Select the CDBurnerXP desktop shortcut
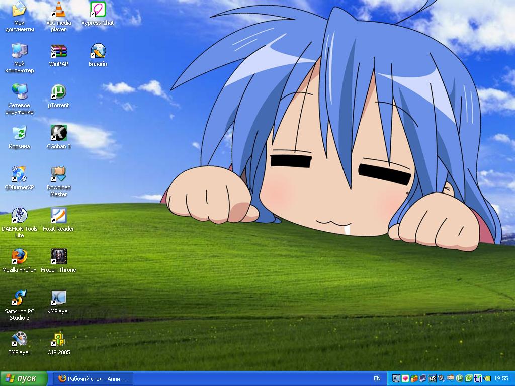This screenshot has width=515, height=386. coord(20,178)
